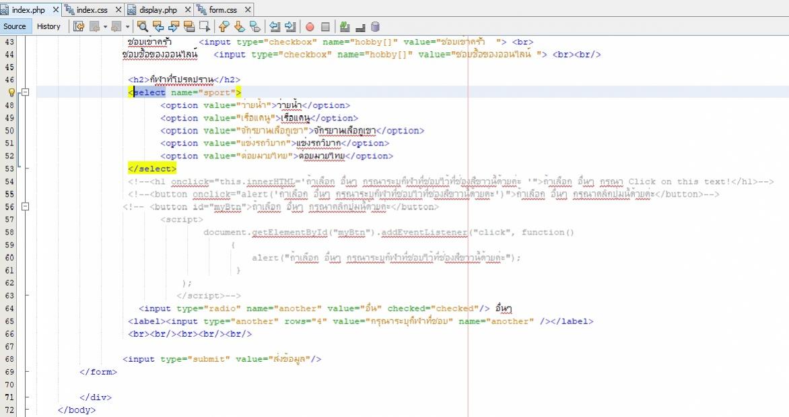789x417 pixels.
Task: Open the Forward history dropdown arrow
Action: click(127, 27)
